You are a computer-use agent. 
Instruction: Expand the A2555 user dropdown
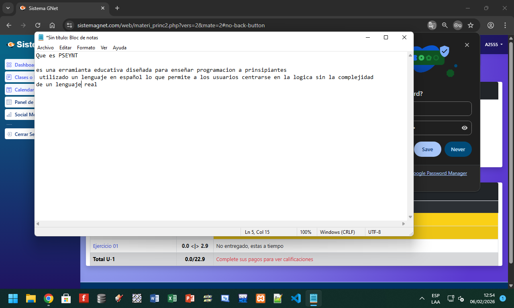click(494, 45)
